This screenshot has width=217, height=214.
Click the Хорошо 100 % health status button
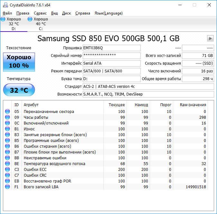point(19,62)
